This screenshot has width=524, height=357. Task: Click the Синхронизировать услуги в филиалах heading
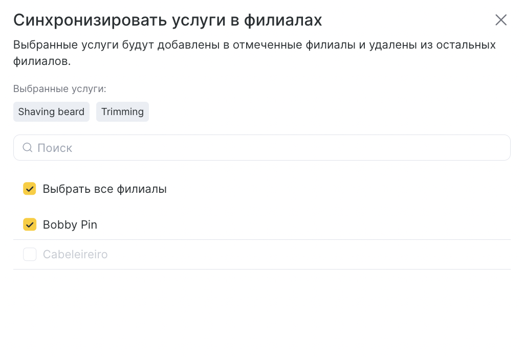pos(167,20)
